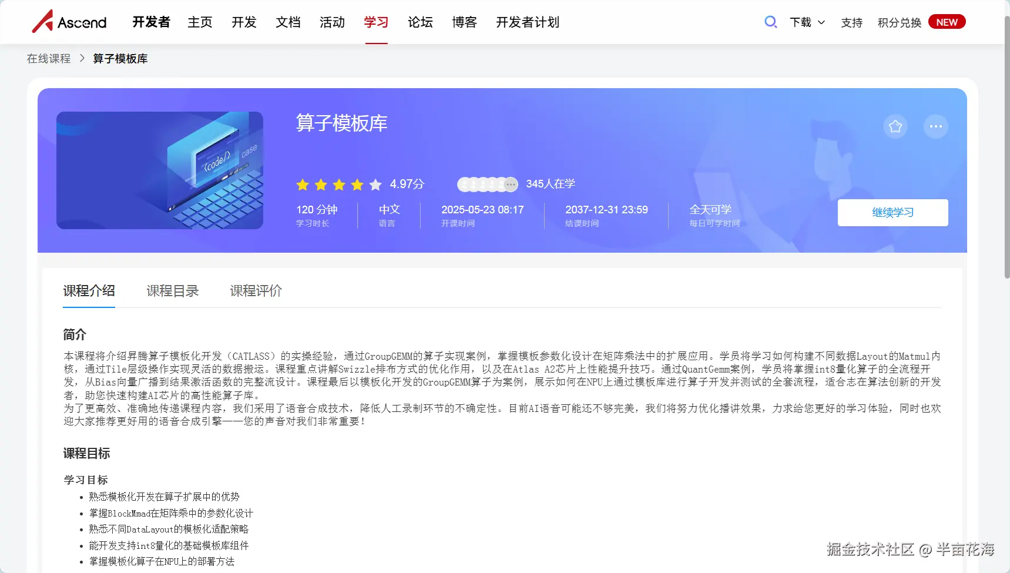Go to the 开发 menu

(x=244, y=22)
